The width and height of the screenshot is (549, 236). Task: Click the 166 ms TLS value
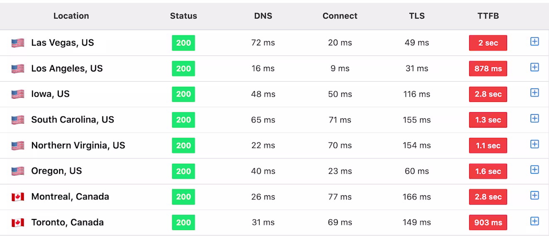pyautogui.click(x=417, y=197)
